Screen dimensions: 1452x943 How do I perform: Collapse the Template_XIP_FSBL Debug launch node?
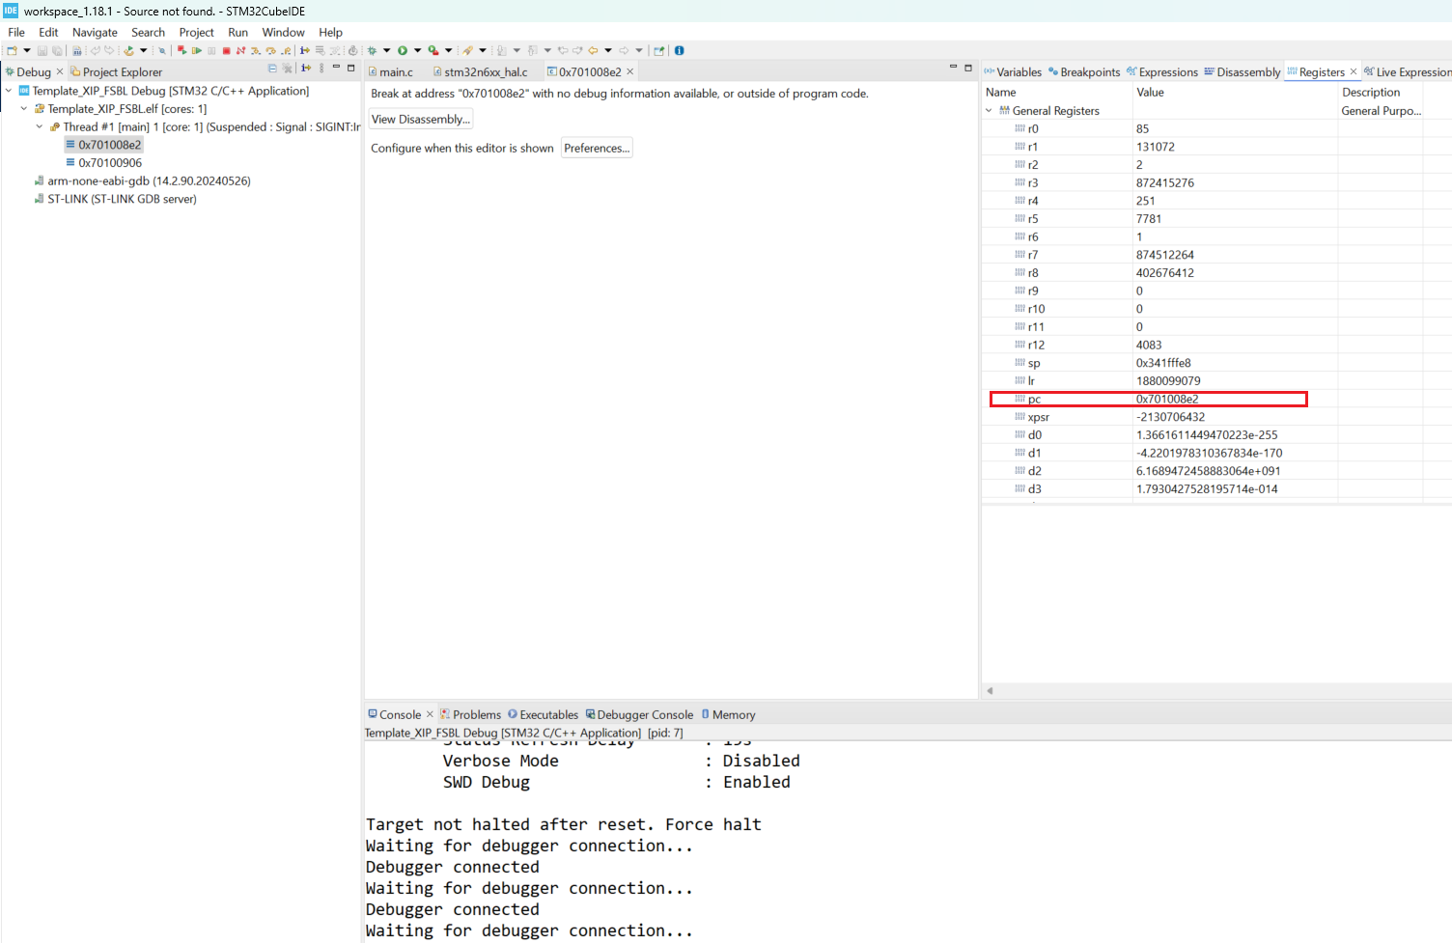(9, 91)
